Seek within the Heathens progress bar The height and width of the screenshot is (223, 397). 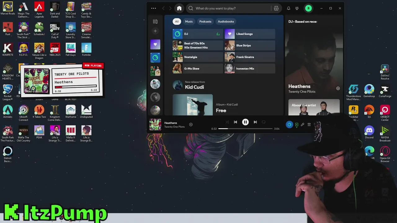(x=245, y=129)
